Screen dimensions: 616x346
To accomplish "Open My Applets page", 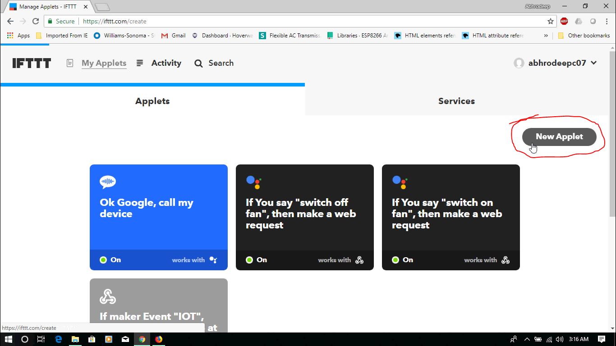I will pos(104,63).
